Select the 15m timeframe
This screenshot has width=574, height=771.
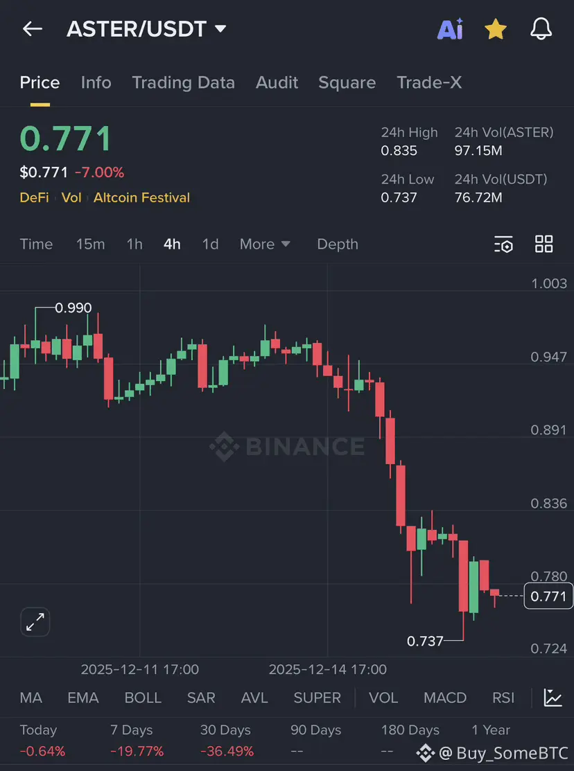click(x=90, y=244)
